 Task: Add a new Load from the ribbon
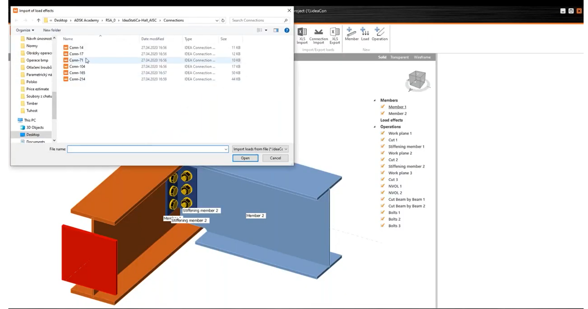[x=365, y=33]
